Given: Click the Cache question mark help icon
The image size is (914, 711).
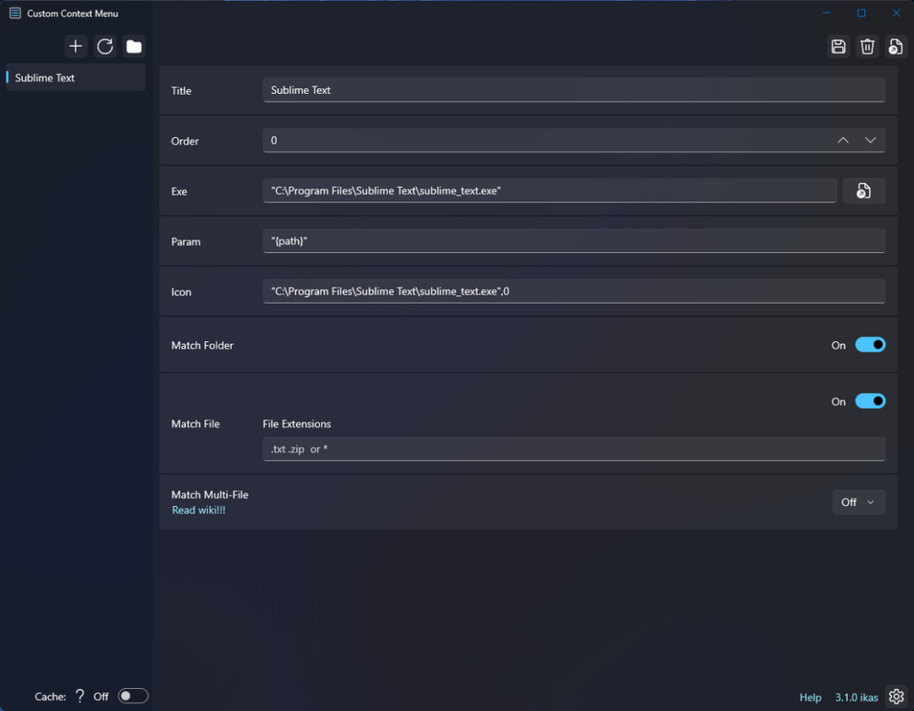Looking at the screenshot, I should click(x=80, y=696).
